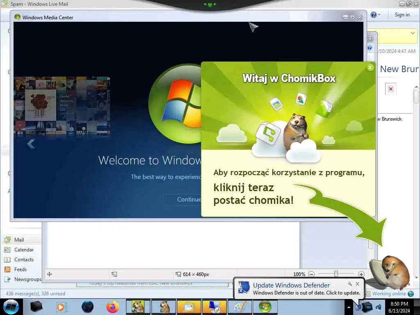This screenshot has width=420, height=315.
Task: Switch to ChomikBox on the taskbar
Action: (x=138, y=307)
